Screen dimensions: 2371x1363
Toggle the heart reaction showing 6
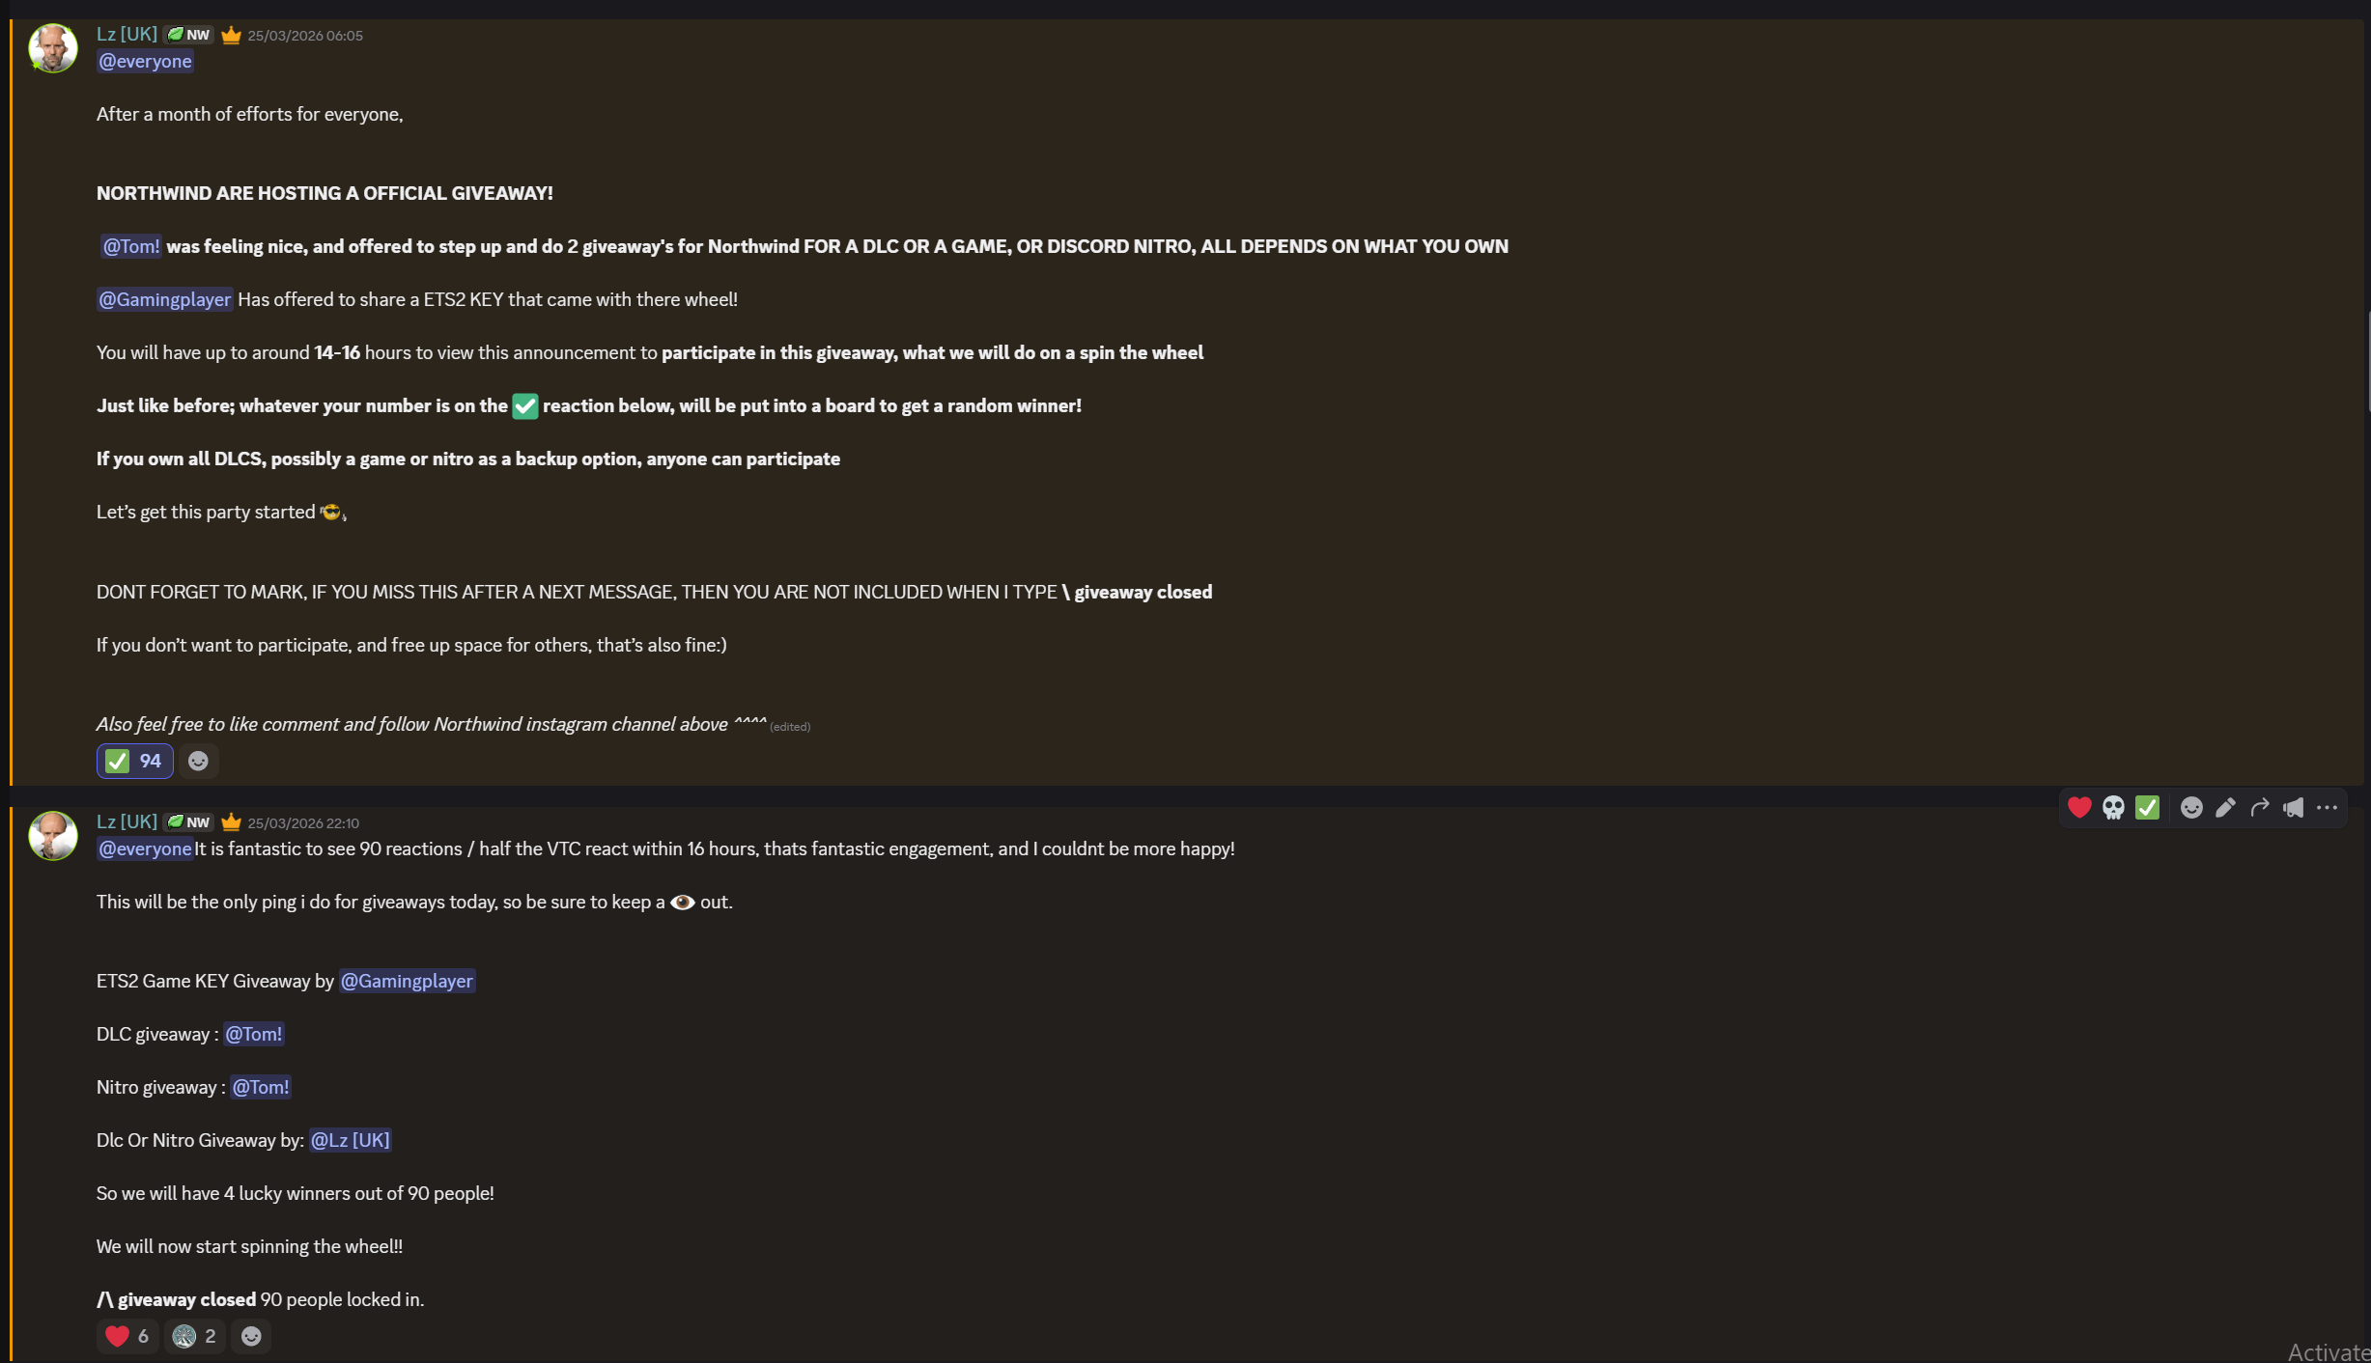[x=127, y=1336]
